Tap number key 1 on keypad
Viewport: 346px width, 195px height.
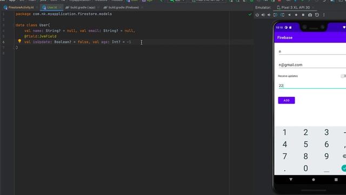pos(285,132)
